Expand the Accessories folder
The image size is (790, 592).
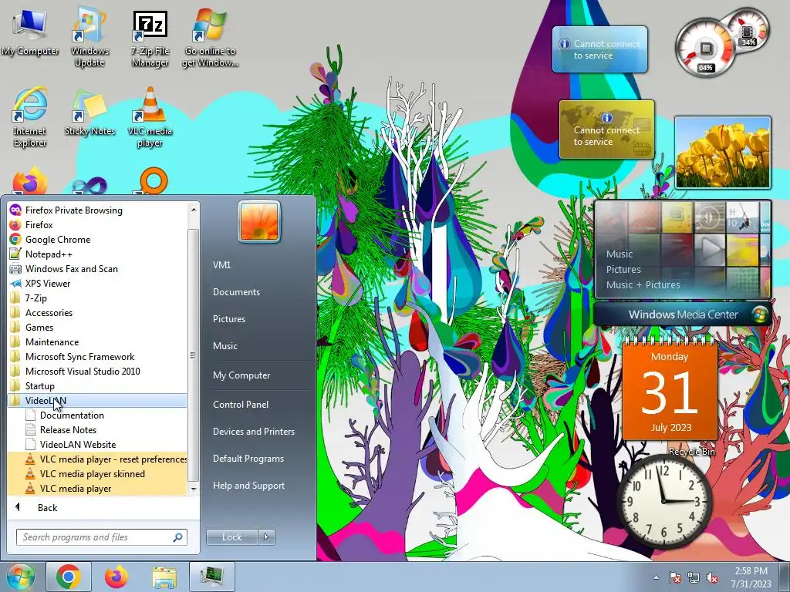coord(49,313)
